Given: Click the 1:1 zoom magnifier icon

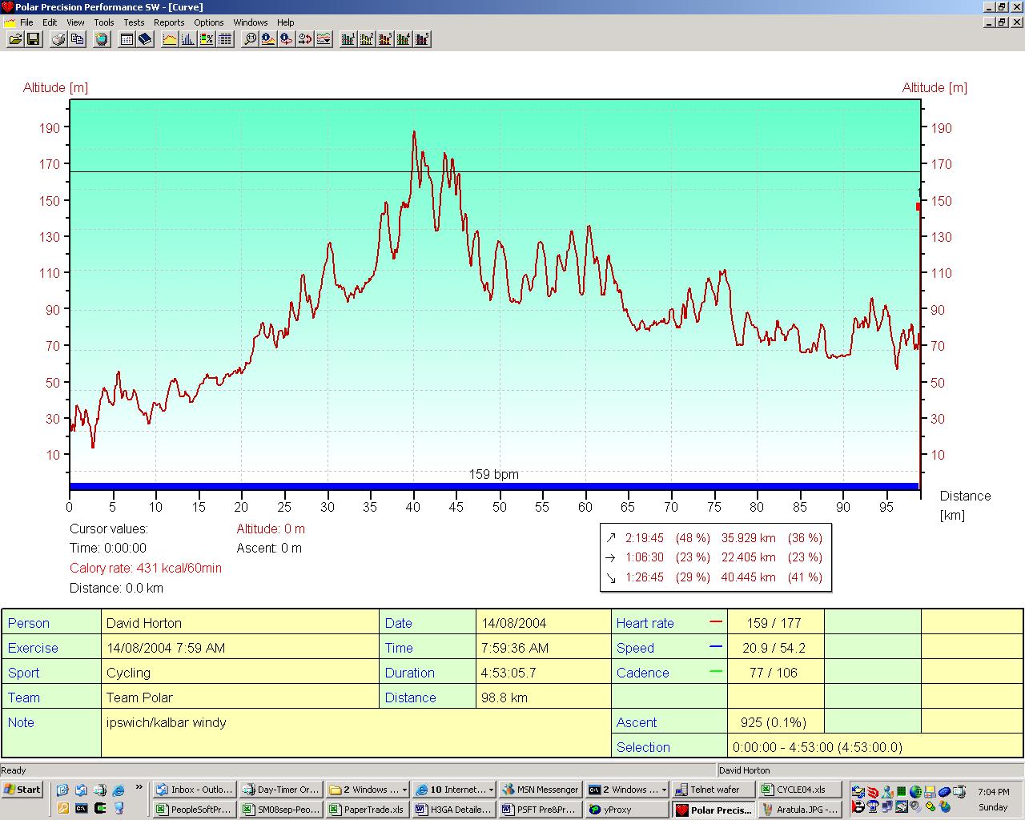Looking at the screenshot, I should tap(250, 38).
